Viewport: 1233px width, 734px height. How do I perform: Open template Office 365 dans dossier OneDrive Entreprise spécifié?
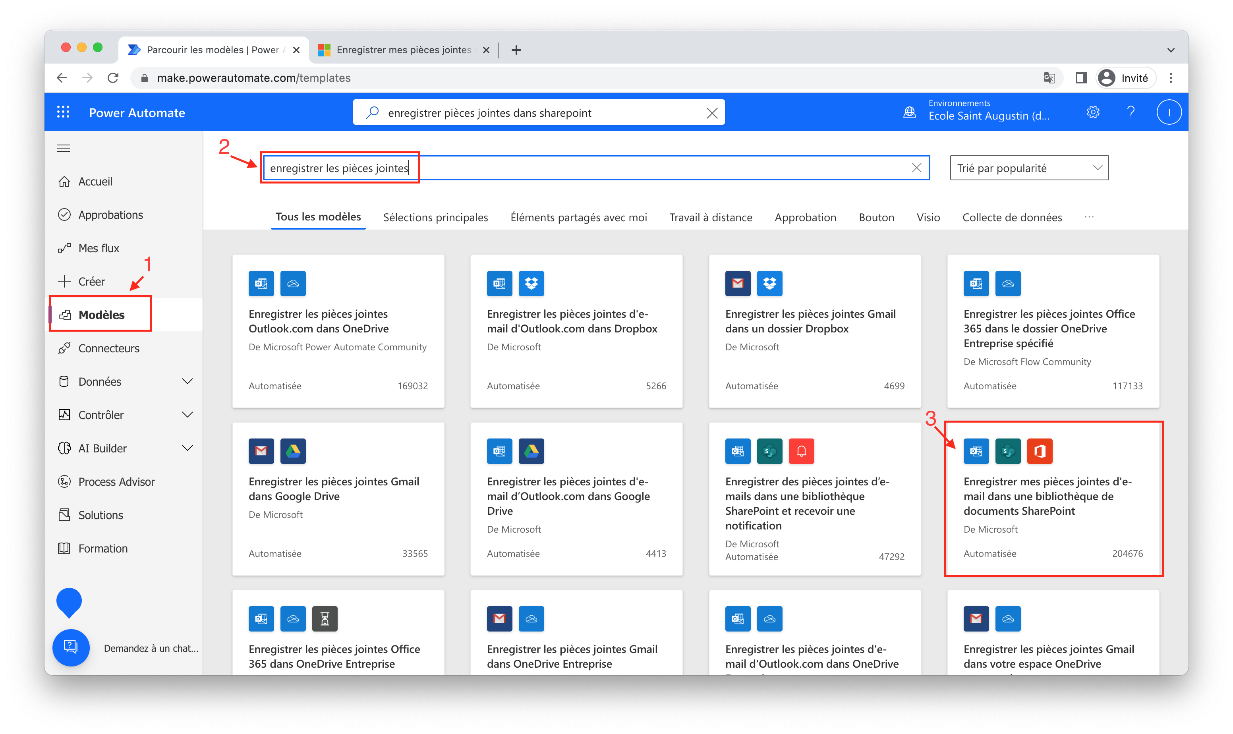pyautogui.click(x=1053, y=331)
